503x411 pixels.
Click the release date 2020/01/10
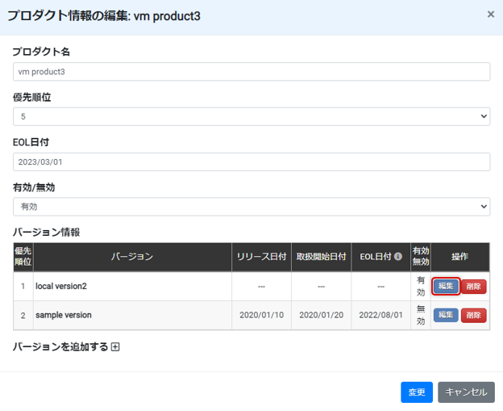click(261, 315)
